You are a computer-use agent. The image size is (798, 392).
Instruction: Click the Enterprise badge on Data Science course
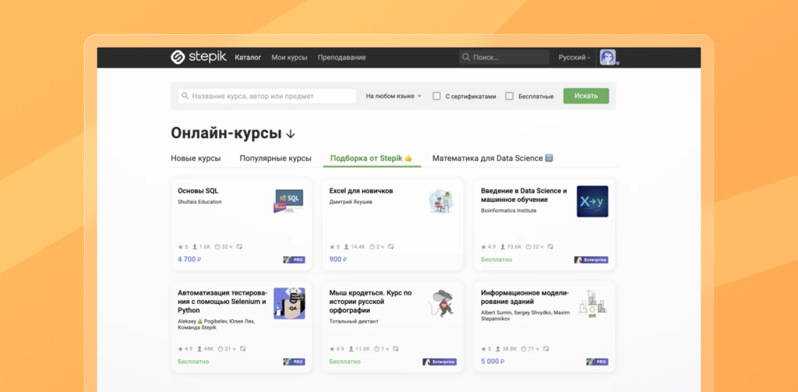591,260
